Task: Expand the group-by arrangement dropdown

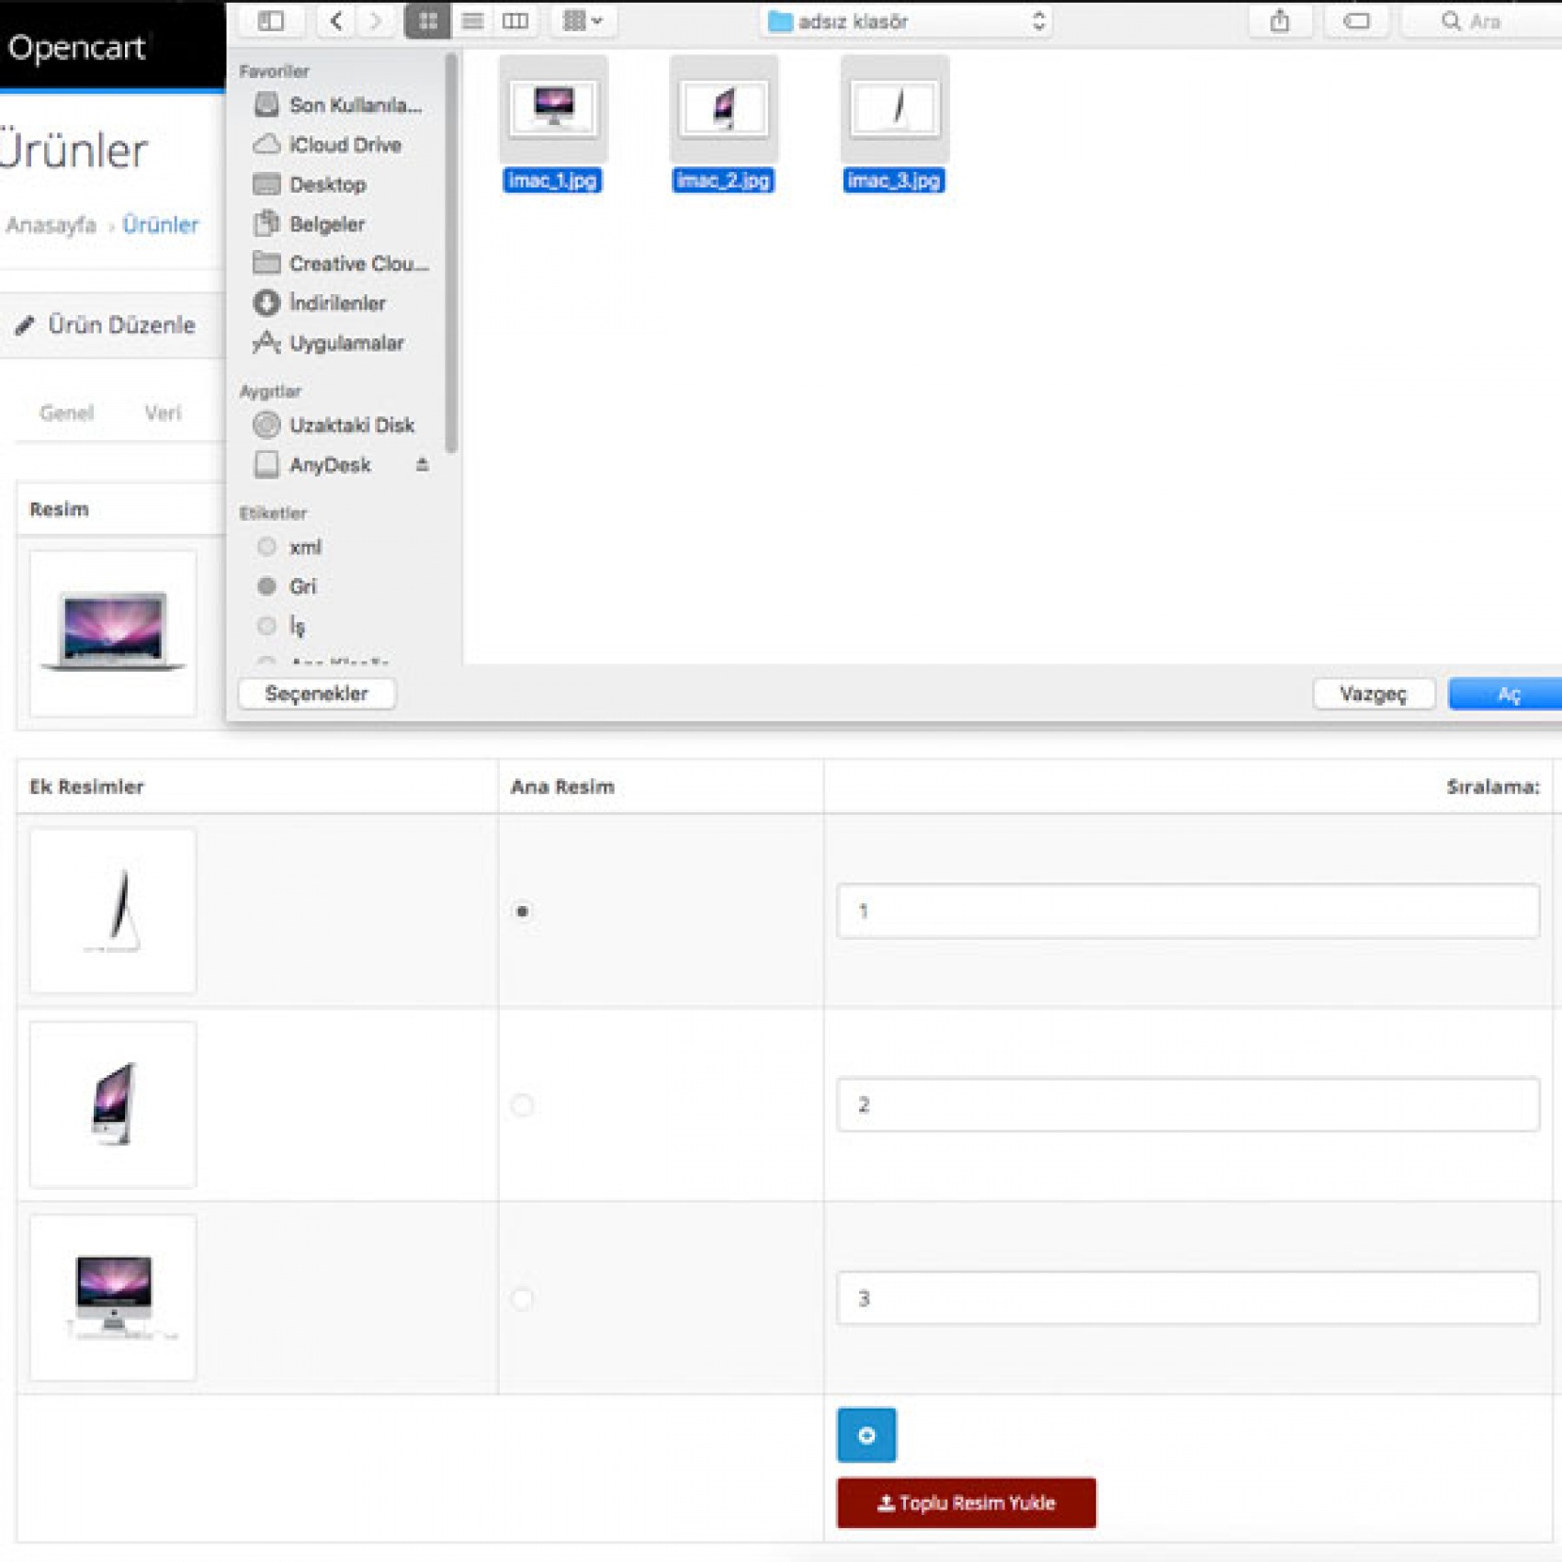Action: [583, 21]
